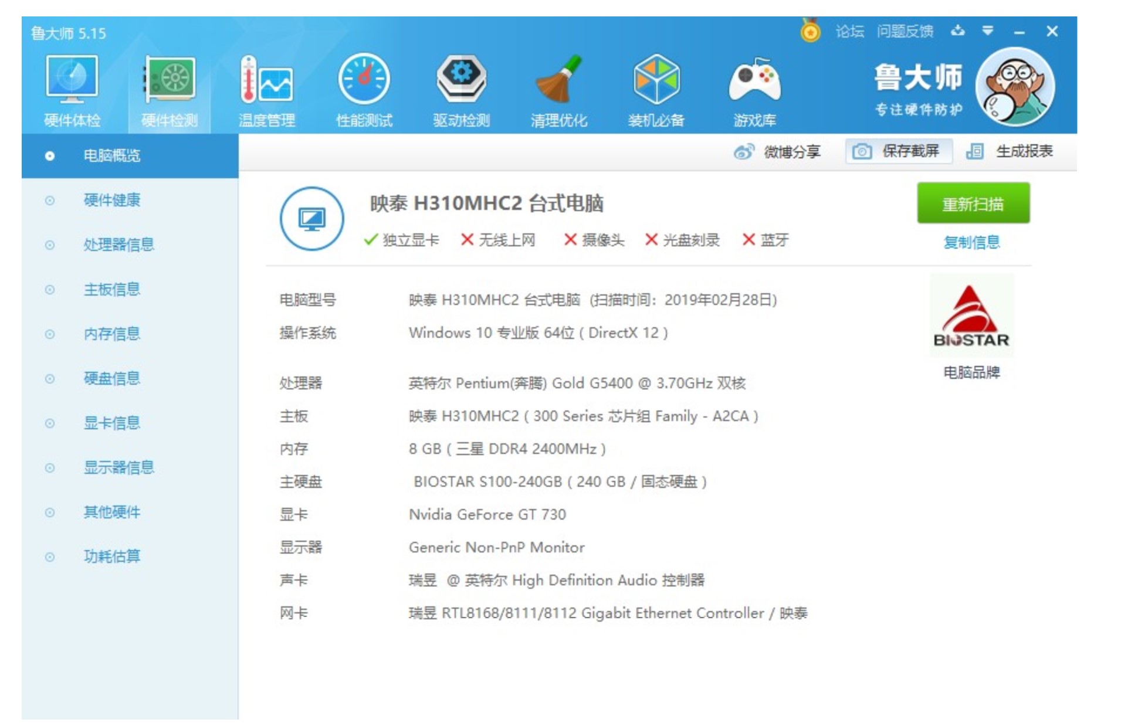Click the 专注硬件防护 slogan text
The width and height of the screenshot is (1121, 726).
pos(919,109)
